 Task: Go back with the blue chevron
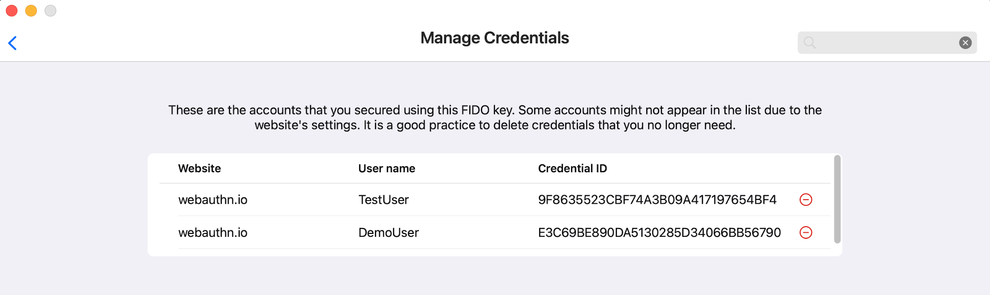13,43
